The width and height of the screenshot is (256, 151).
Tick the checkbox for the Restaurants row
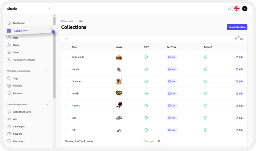point(66,57)
